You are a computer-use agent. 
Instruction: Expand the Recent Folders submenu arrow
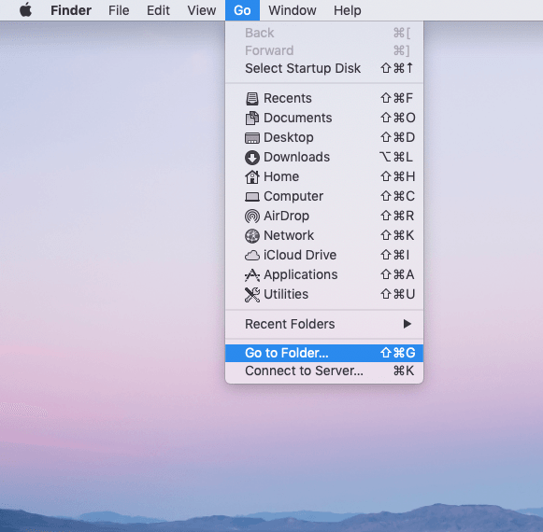[407, 324]
